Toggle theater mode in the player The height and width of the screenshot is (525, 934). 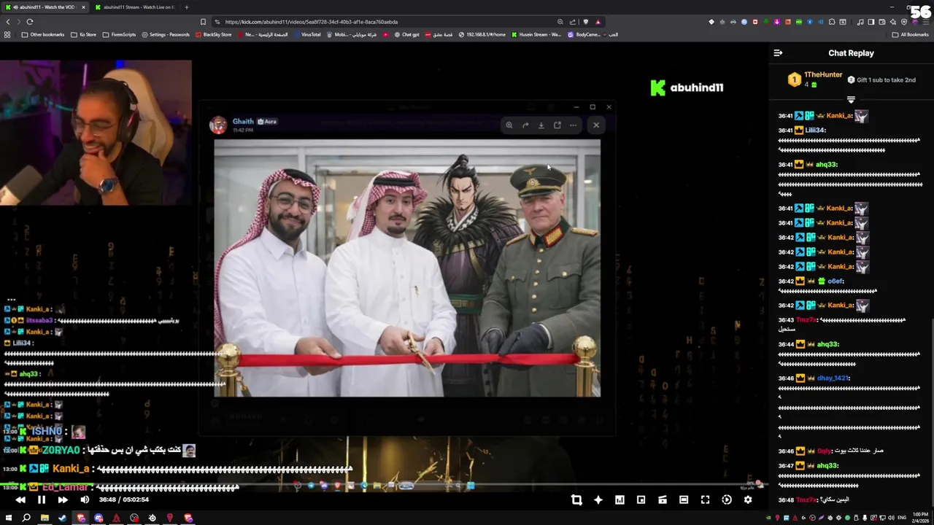684,499
